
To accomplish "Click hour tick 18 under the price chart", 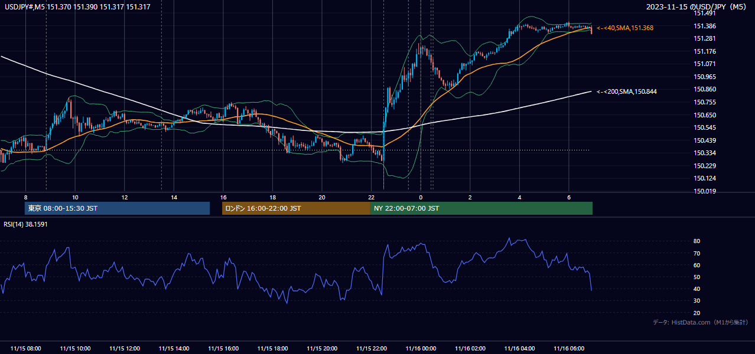I will pos(272,197).
